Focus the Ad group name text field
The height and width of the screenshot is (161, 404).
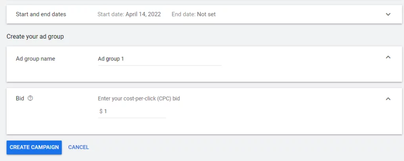[x=159, y=60]
